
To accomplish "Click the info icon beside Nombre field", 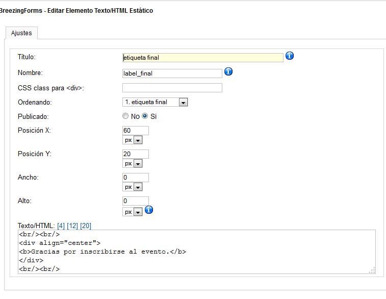I will [x=228, y=71].
